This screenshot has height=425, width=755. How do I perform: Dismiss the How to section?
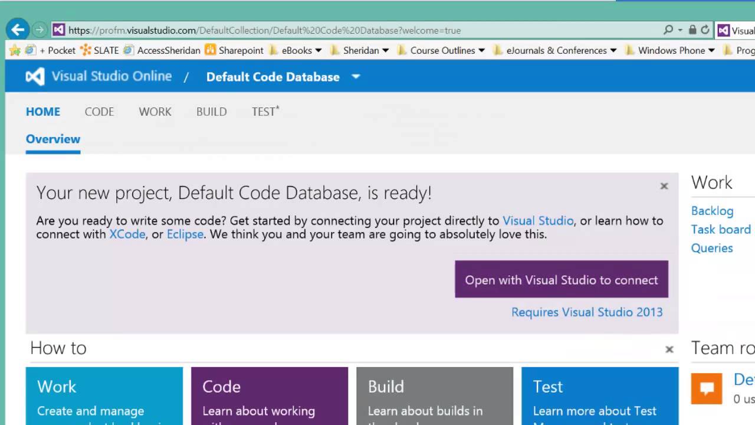[669, 349]
